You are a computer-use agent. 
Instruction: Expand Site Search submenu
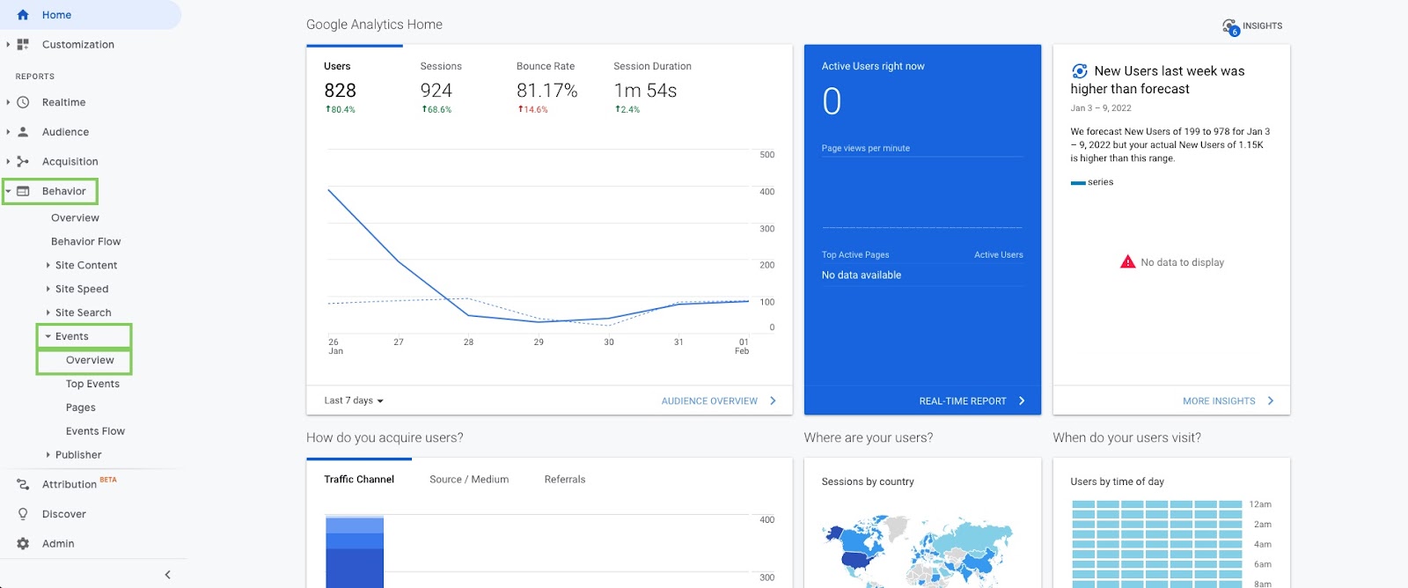click(x=48, y=312)
